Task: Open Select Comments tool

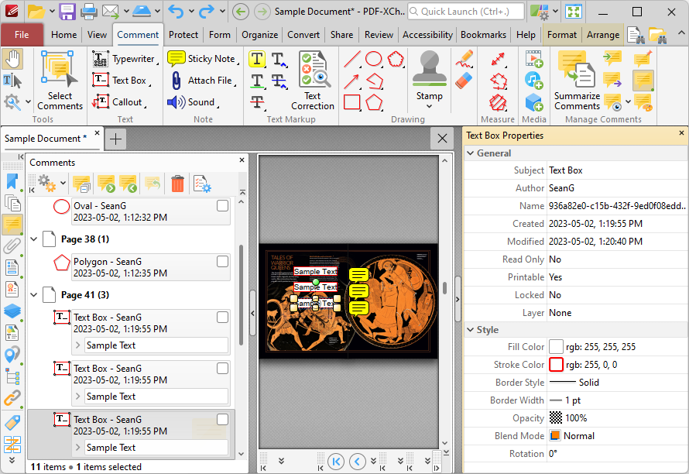Action: click(60, 80)
